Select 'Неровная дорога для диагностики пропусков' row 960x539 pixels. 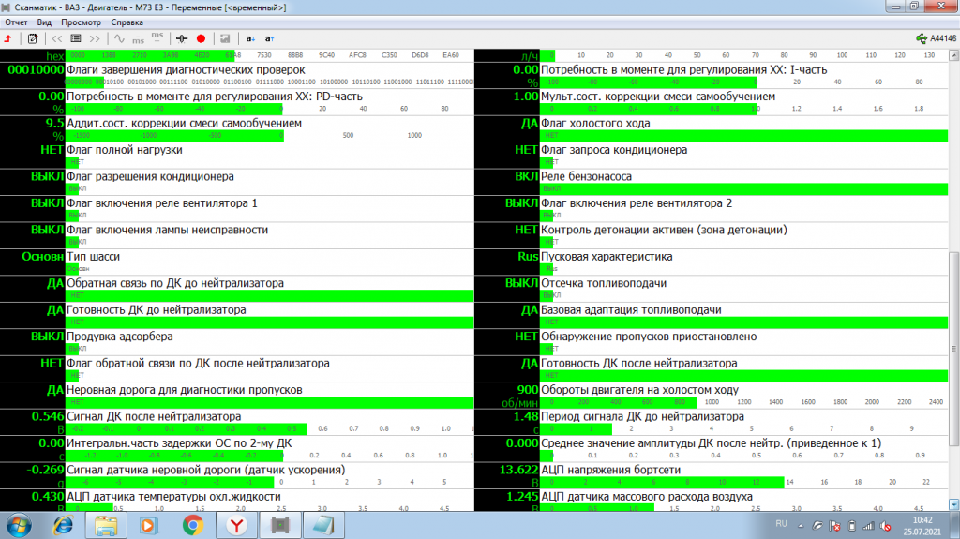[237, 395]
